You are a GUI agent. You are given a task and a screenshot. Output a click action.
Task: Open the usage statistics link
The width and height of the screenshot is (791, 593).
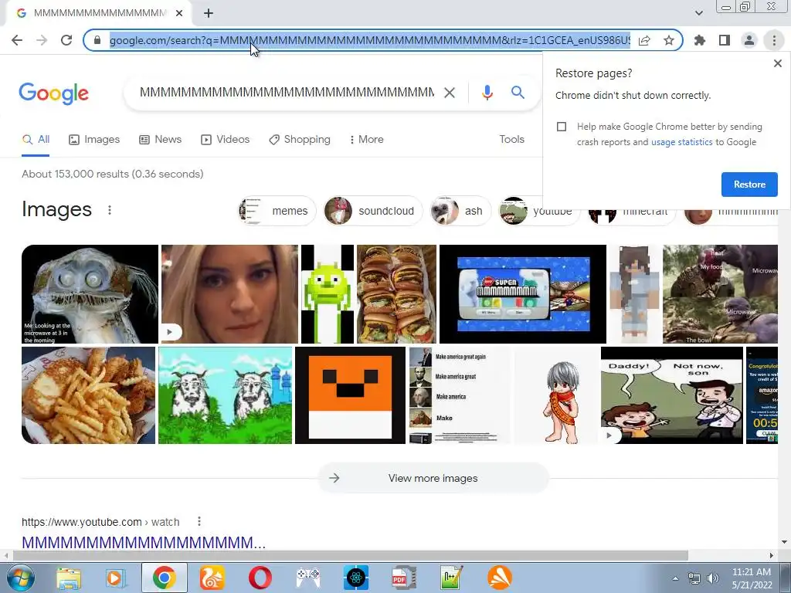(x=681, y=142)
